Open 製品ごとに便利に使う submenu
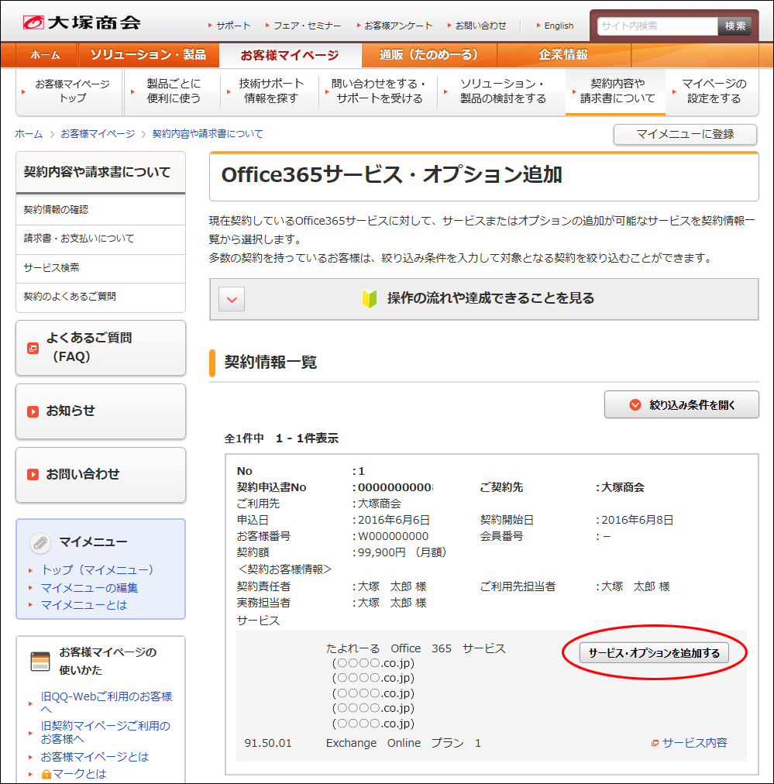This screenshot has width=774, height=784. [x=173, y=91]
